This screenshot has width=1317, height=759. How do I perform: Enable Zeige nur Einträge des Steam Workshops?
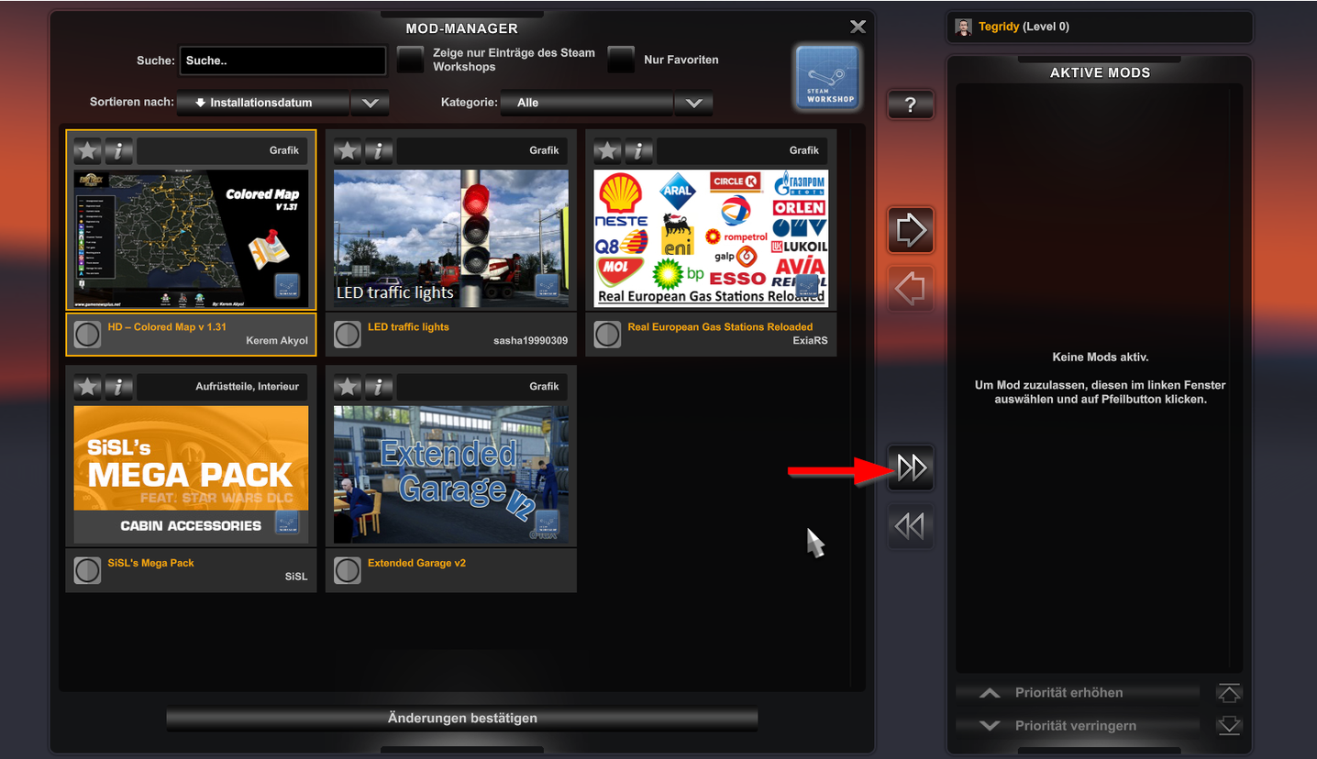[410, 59]
